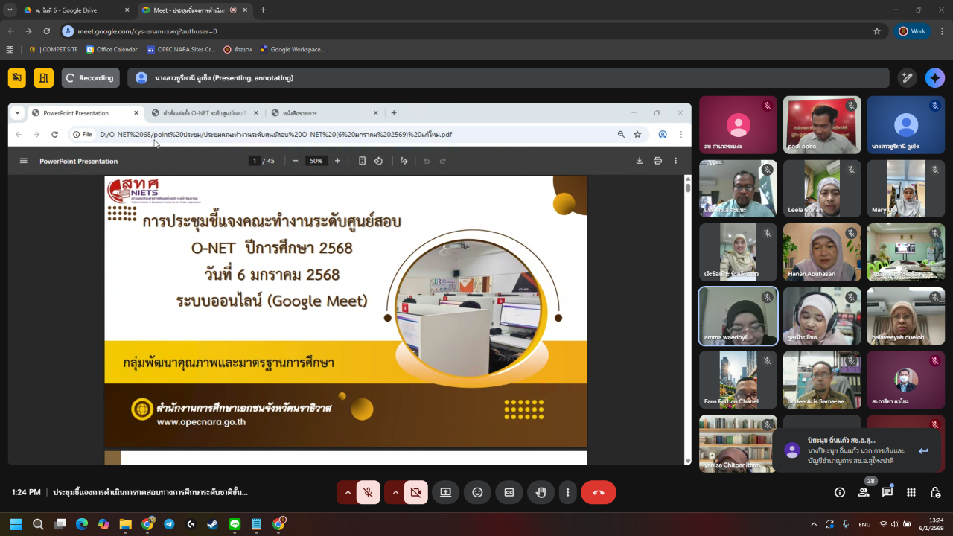Toggle closed captions in Meet
The image size is (953, 536).
tap(509, 492)
